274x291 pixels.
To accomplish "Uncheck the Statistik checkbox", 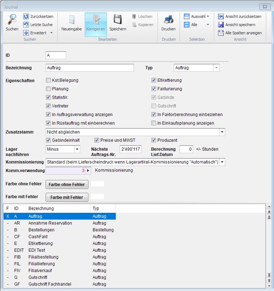I will click(48, 97).
